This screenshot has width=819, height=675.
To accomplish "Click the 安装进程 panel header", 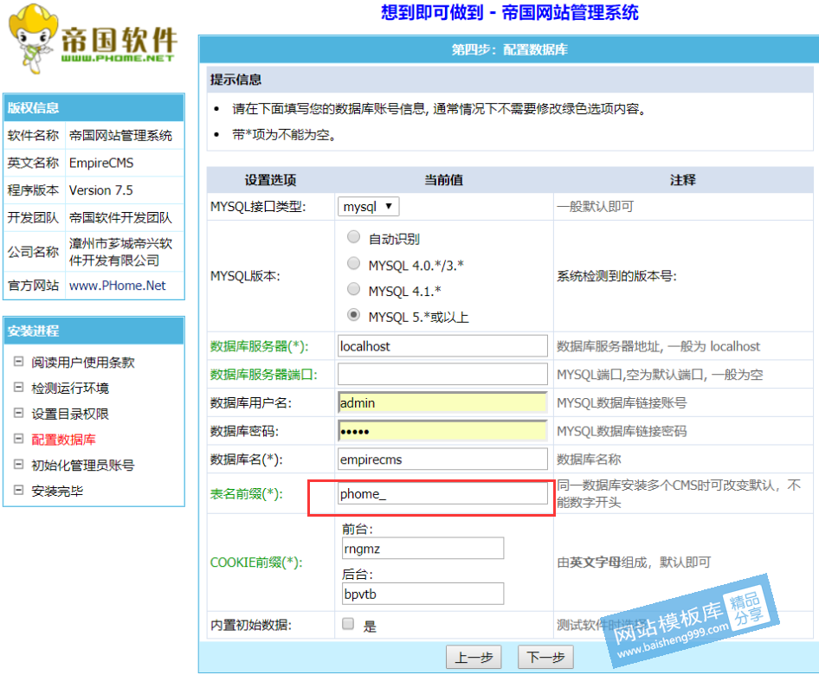I will pyautogui.click(x=94, y=331).
